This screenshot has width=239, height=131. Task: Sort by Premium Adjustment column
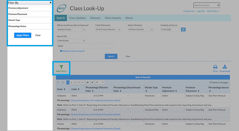click(176, 91)
